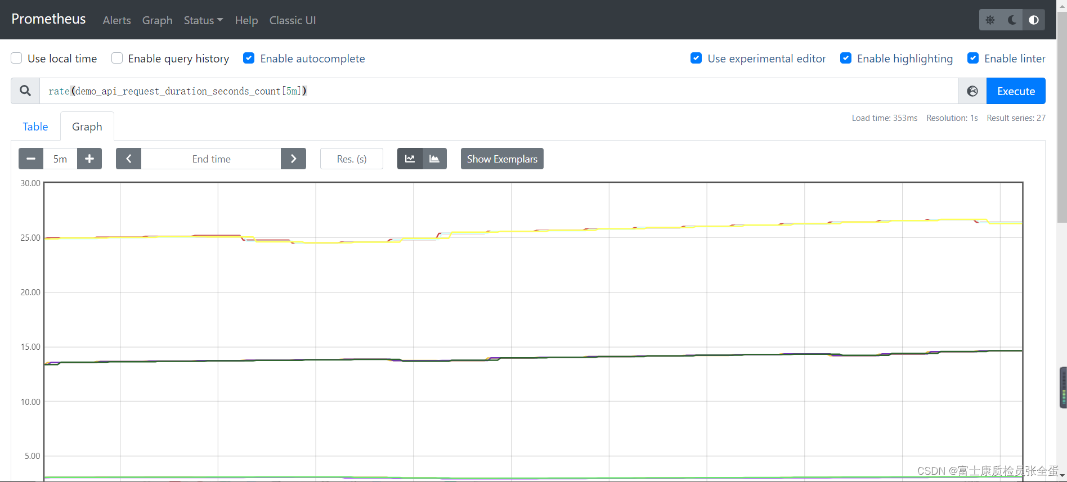Switch to the dark theme moon icon
The width and height of the screenshot is (1067, 482).
pos(1012,20)
